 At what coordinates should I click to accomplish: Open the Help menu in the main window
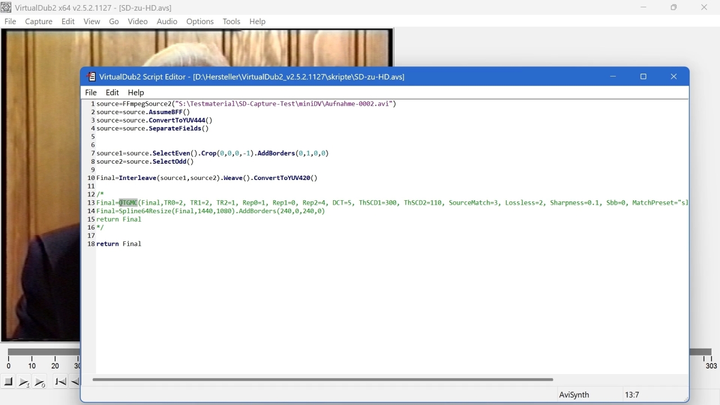(258, 21)
